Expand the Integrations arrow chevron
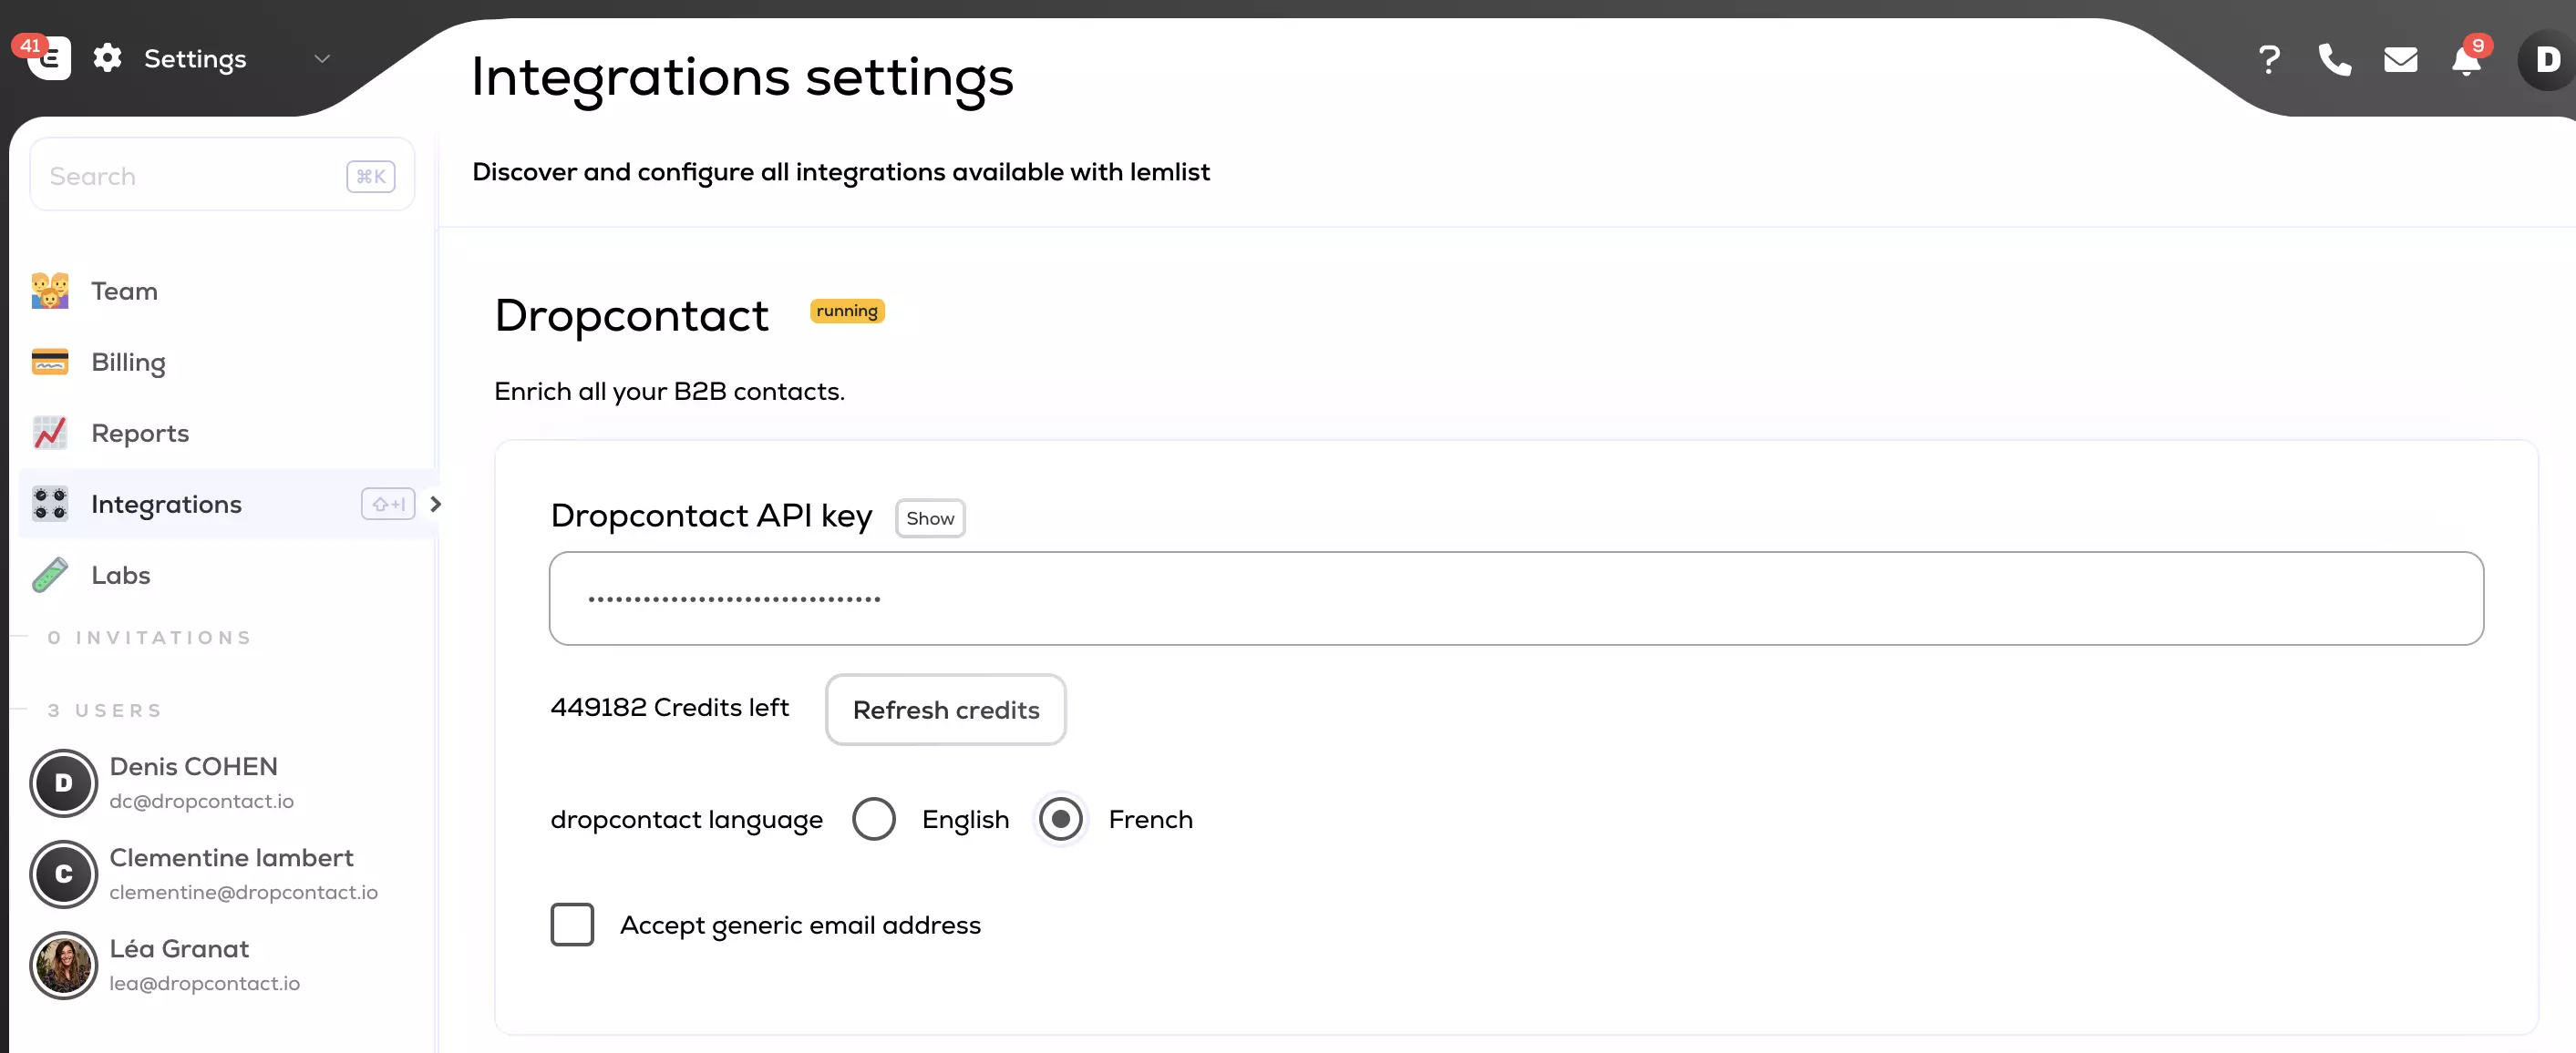The height and width of the screenshot is (1053, 2576). 435,505
